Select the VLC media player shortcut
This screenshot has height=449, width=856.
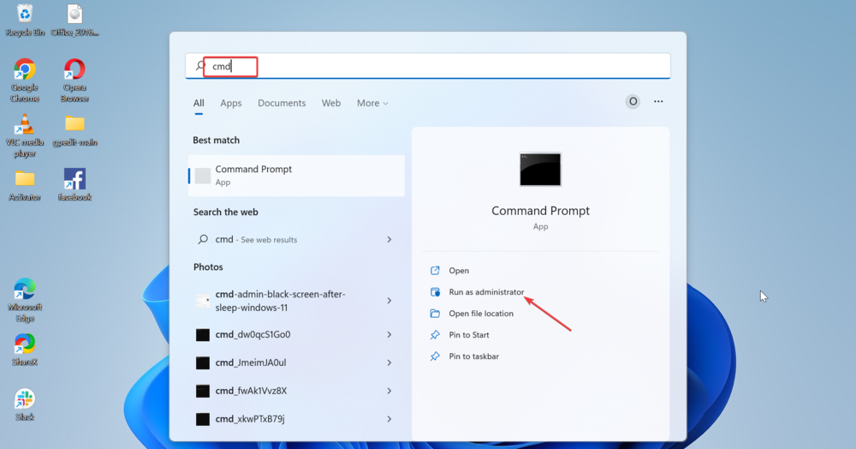click(x=25, y=135)
